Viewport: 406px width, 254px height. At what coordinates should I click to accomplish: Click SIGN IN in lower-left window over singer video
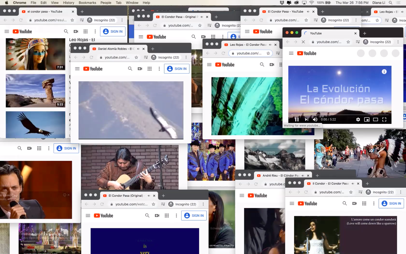click(x=66, y=148)
